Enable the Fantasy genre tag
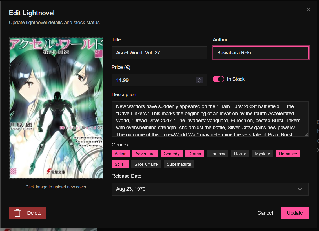Screen dimensions: 319x231 [x=218, y=154]
